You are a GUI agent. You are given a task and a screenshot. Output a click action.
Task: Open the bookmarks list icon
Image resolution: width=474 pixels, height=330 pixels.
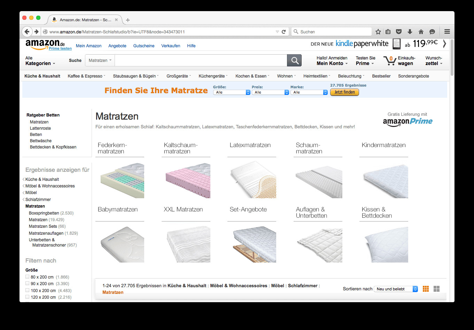pos(388,32)
